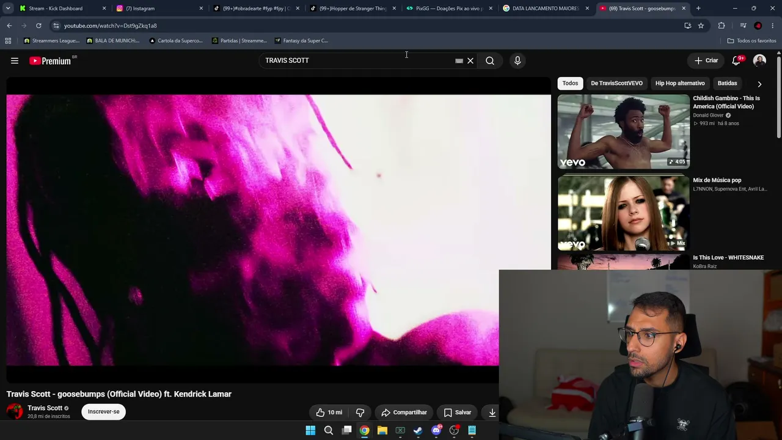The width and height of the screenshot is (782, 440).
Task: Open the Chrome apps grid in bookmarks bar
Action: 8,41
